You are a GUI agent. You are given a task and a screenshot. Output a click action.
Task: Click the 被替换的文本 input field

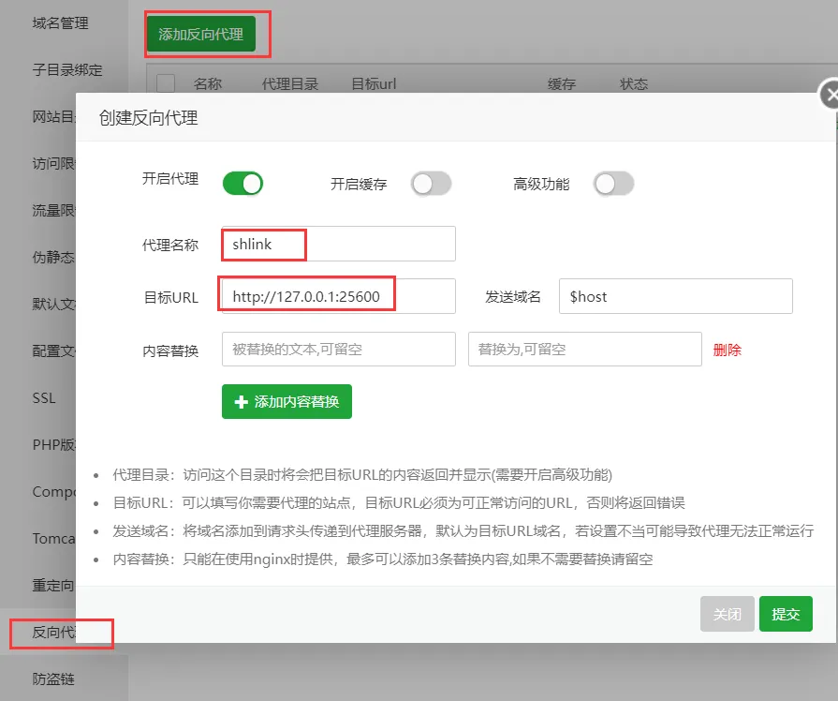point(338,349)
